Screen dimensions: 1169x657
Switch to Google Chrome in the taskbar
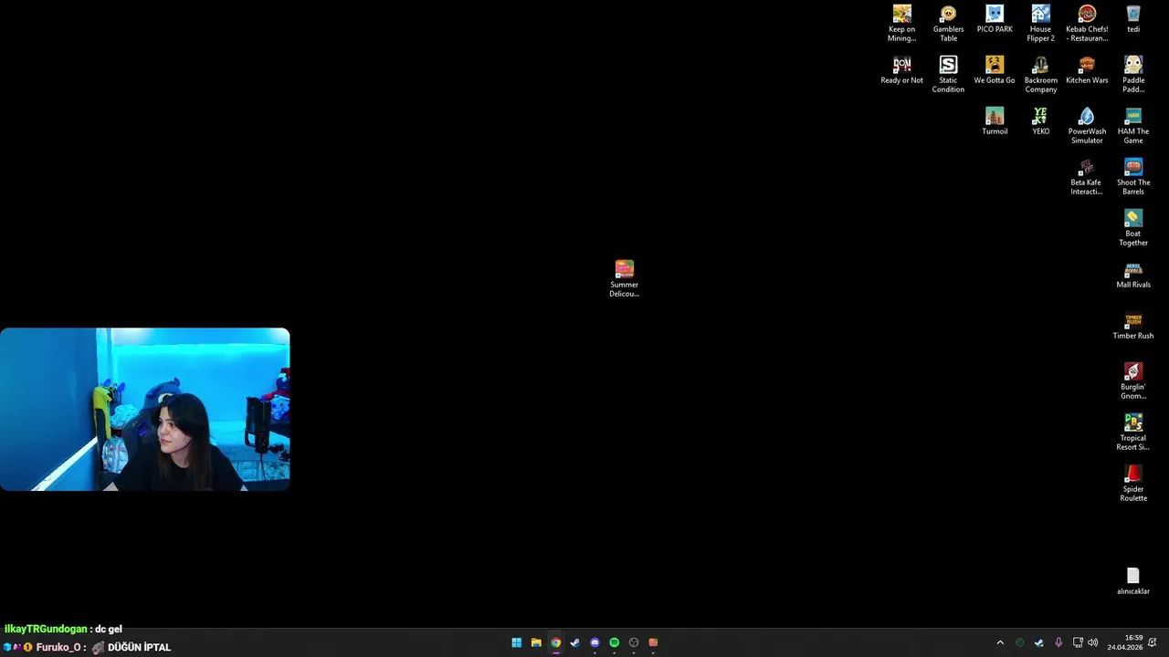[x=555, y=642]
